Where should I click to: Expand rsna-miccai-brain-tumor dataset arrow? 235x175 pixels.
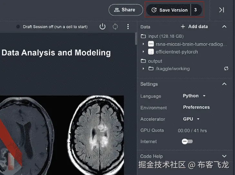(143, 44)
